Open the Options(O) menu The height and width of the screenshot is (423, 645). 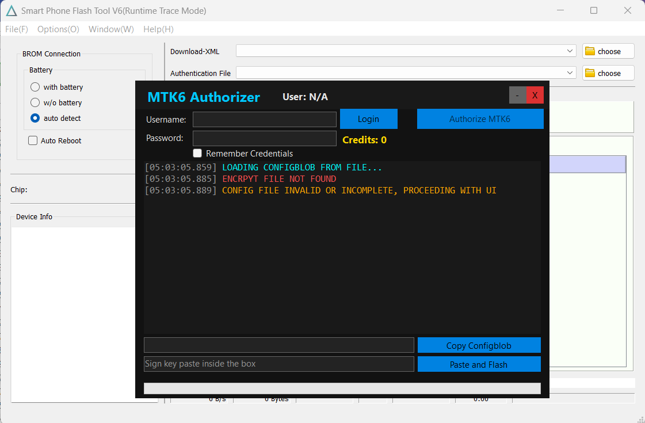(58, 29)
